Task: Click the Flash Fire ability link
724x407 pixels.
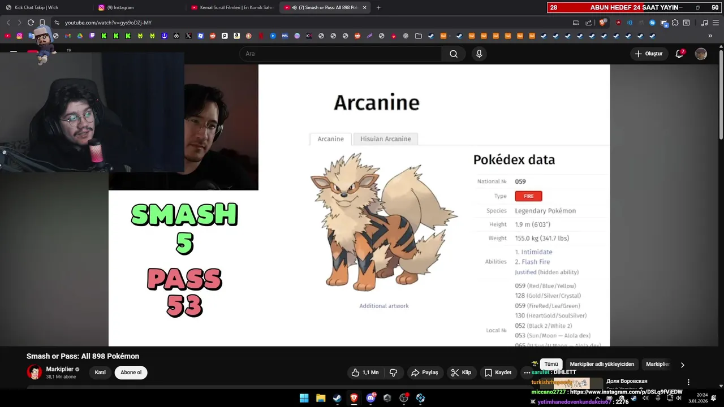Action: [536, 262]
